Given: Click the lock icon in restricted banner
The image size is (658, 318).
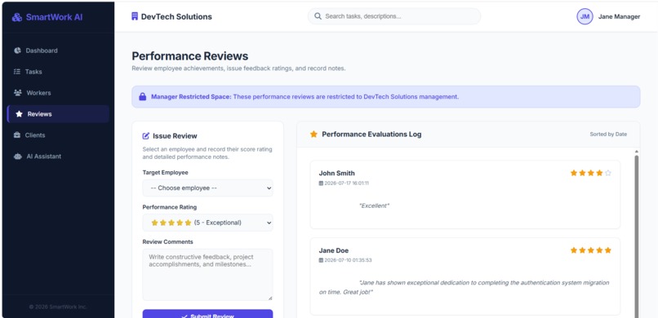Looking at the screenshot, I should click(143, 97).
